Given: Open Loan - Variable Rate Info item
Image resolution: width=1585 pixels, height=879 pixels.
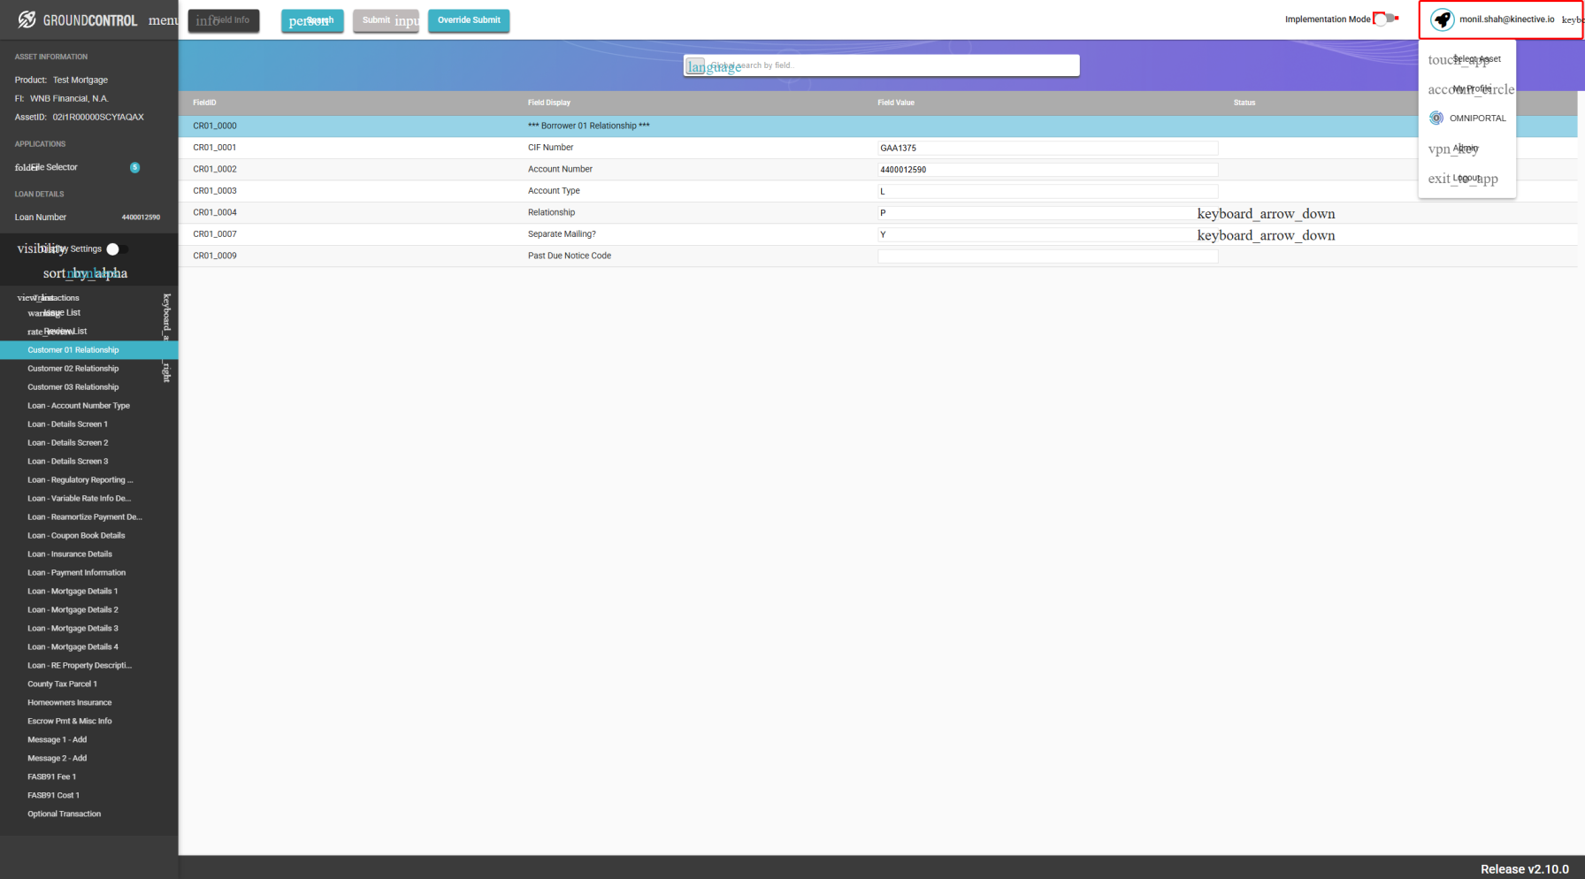Looking at the screenshot, I should click(79, 499).
